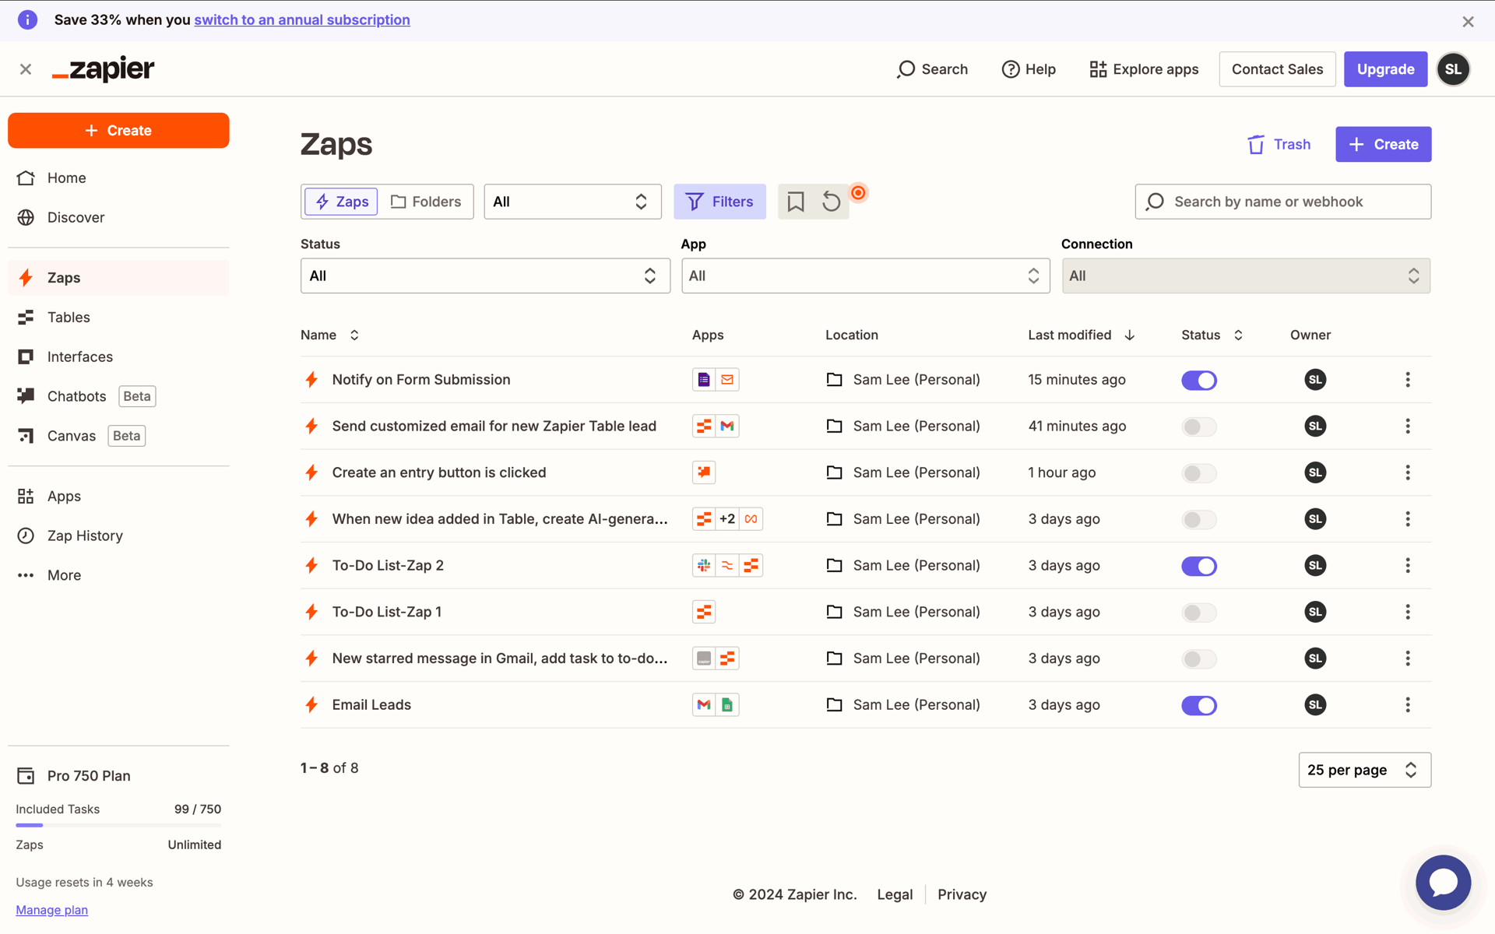Follow the switch to an annual subscription link
Image resolution: width=1495 pixels, height=934 pixels.
click(x=302, y=20)
